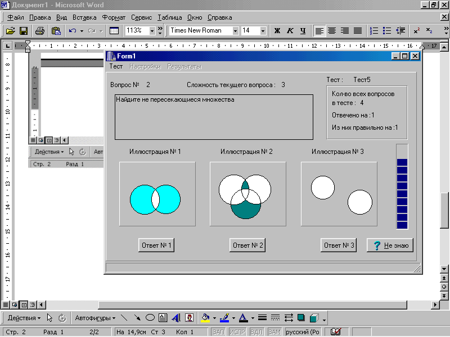Open the Таблица menu
Screen dimensions: 450x337
(169, 17)
